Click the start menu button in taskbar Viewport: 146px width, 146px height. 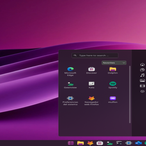(x=71, y=143)
